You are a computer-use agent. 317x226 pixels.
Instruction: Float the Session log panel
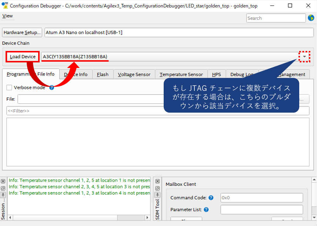pyautogui.click(x=3, y=188)
